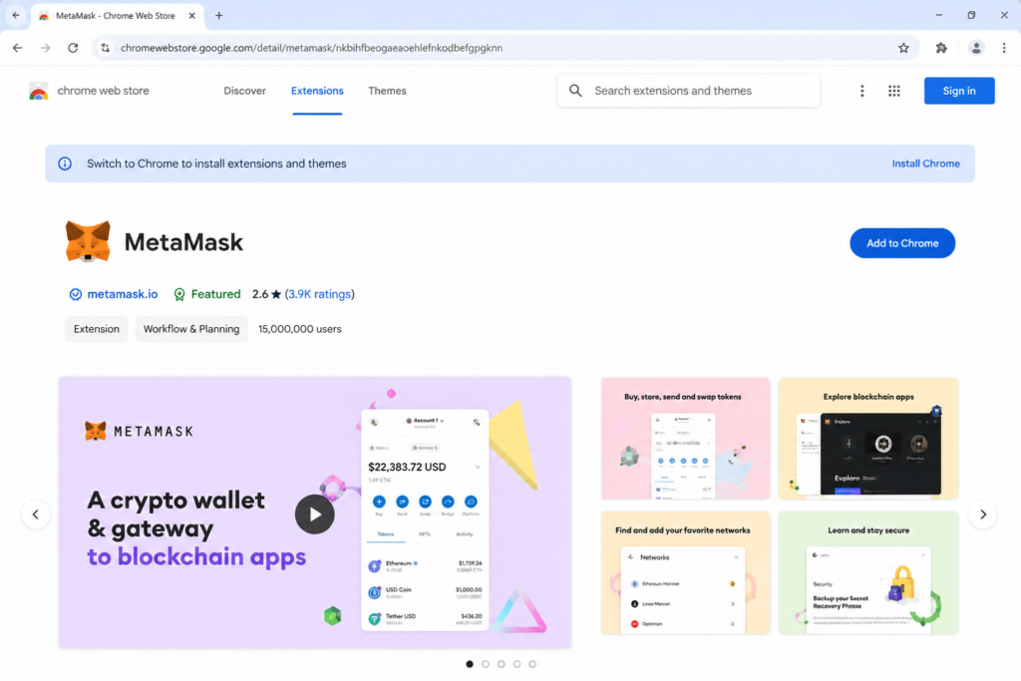The width and height of the screenshot is (1021, 681).
Task: Open site information icon in address bar
Action: tap(105, 48)
